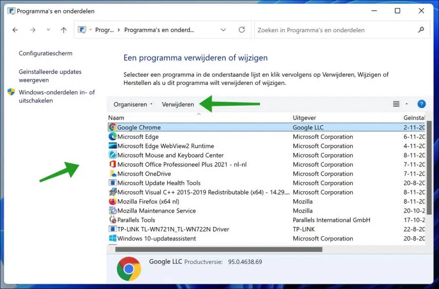Open Configuratiescherm link in sidebar

[45, 53]
